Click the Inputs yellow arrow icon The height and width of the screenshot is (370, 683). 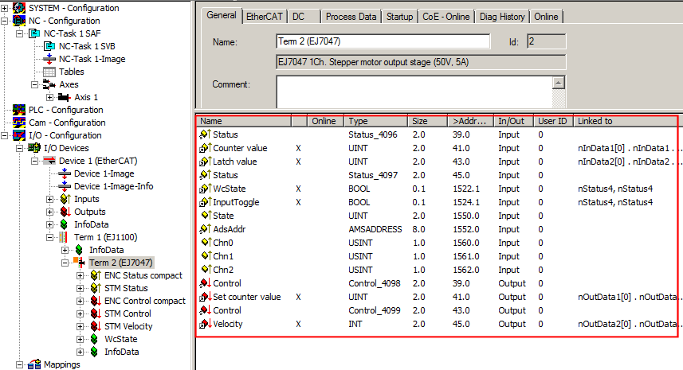pyautogui.click(x=65, y=199)
